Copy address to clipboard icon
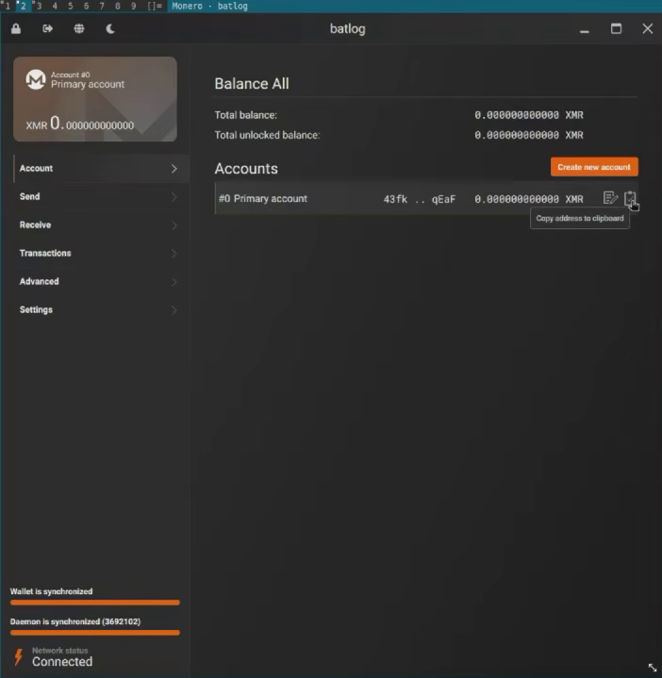 (630, 198)
